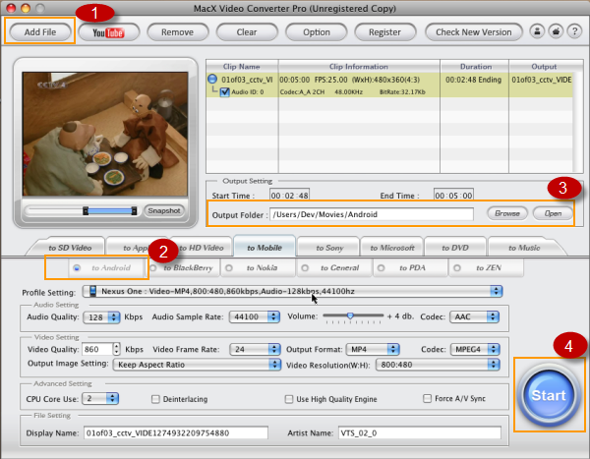Open the Output Format MP4 dropdown
The height and width of the screenshot is (459, 590).
click(x=373, y=349)
